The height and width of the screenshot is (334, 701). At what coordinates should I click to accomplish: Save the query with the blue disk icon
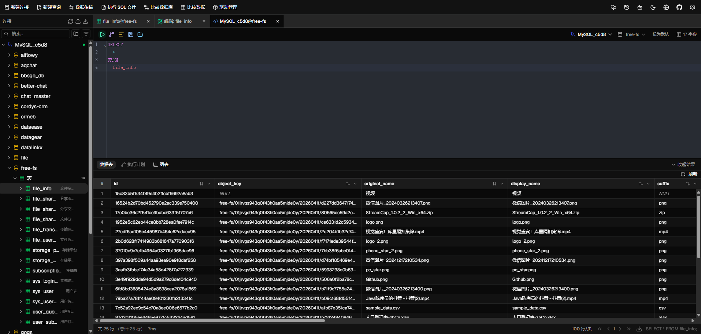pos(131,34)
